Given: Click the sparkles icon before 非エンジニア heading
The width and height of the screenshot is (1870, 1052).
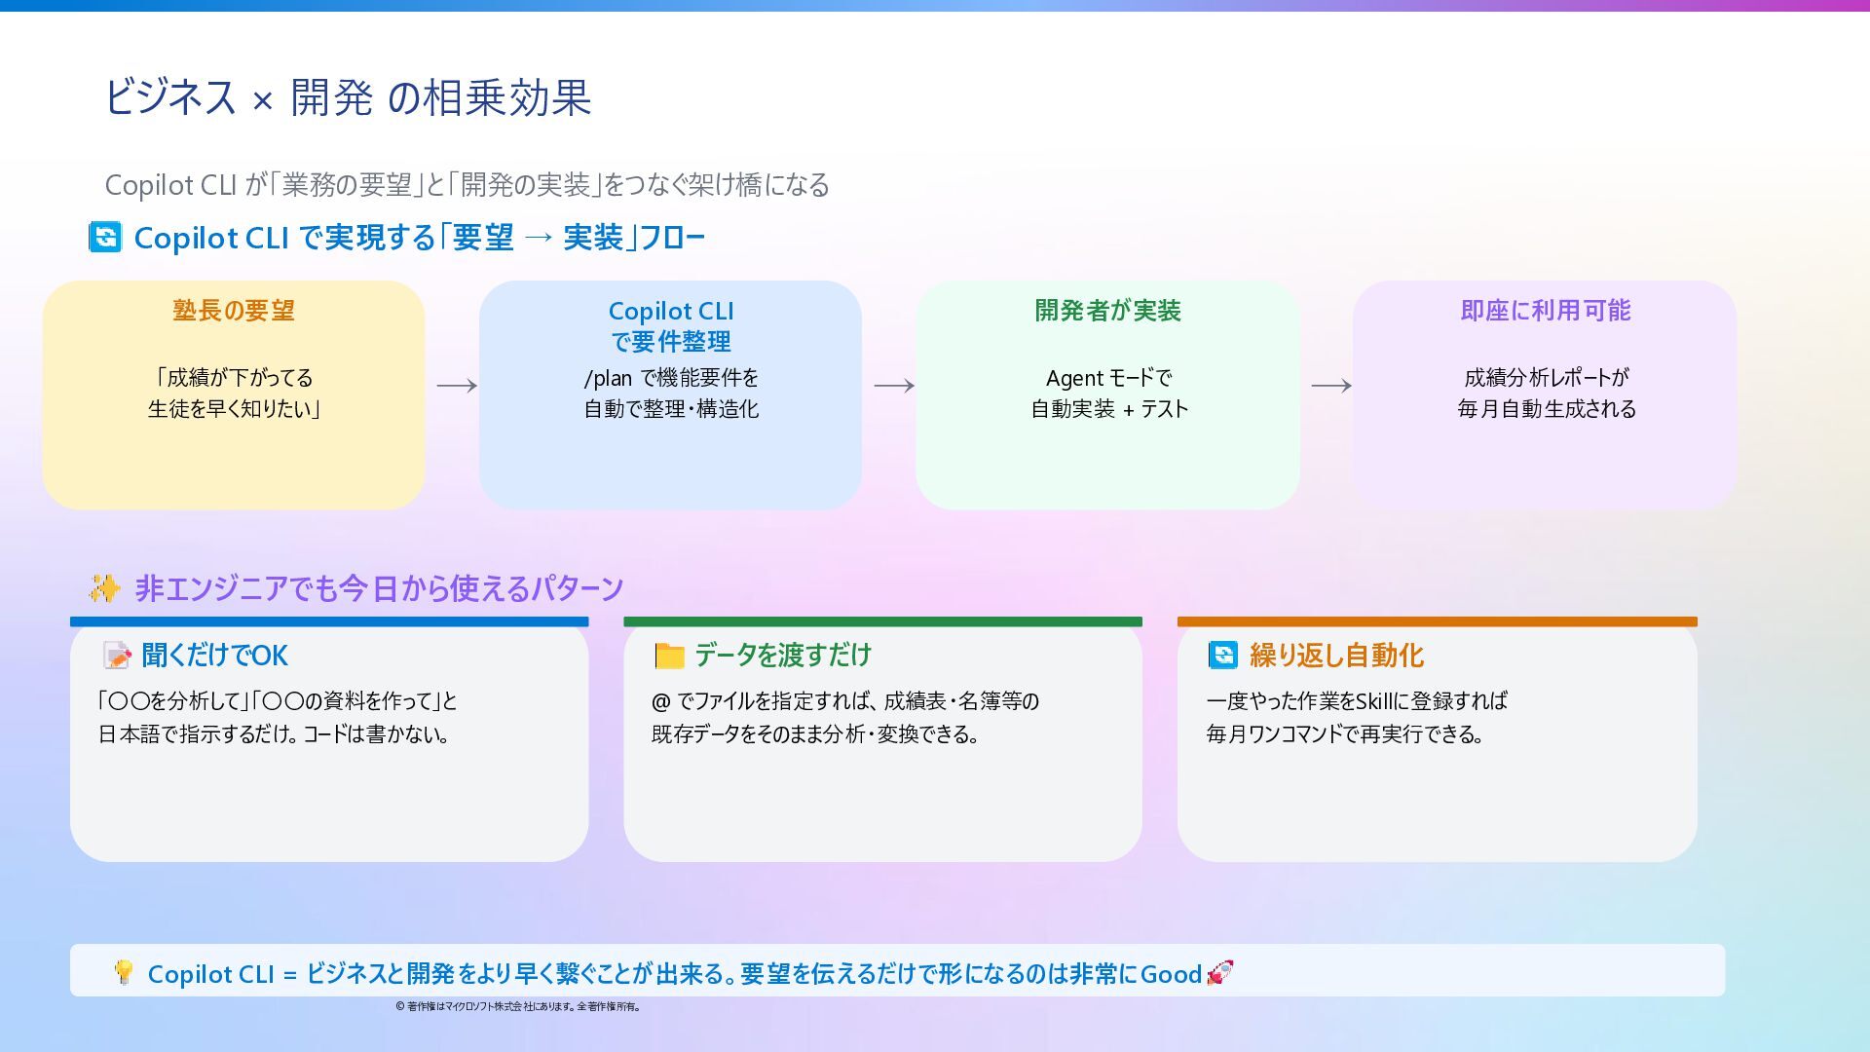Looking at the screenshot, I should pyautogui.click(x=104, y=587).
